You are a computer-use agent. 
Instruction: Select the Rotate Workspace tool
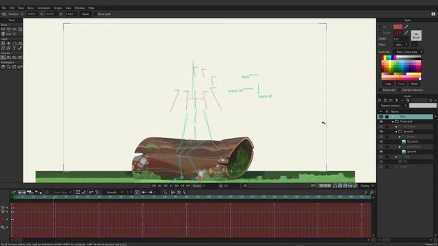pos(14,67)
